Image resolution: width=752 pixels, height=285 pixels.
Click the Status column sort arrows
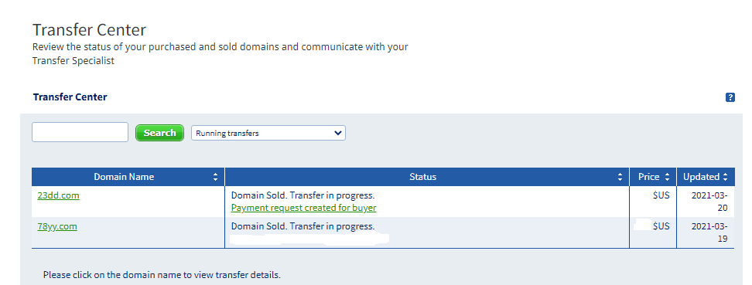coord(621,177)
